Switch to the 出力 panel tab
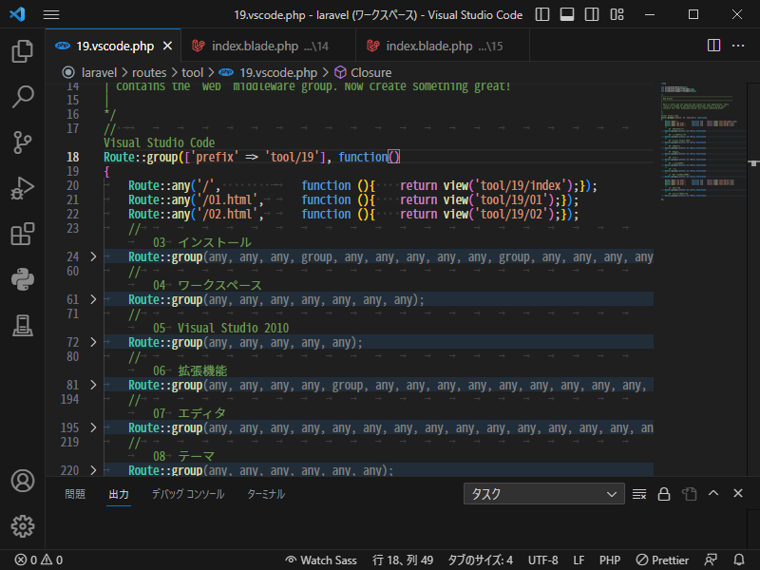The width and height of the screenshot is (760, 570). 119,494
